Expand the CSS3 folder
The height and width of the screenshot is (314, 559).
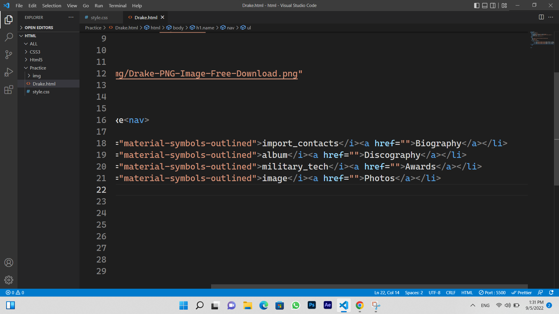[48, 52]
